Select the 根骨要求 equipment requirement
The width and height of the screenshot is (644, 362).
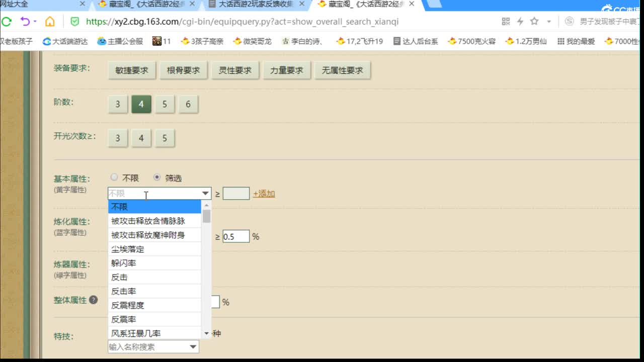pos(184,70)
